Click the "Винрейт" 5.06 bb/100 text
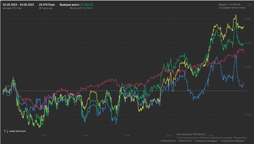The width and height of the screenshot is (254, 144). [x=229, y=5]
